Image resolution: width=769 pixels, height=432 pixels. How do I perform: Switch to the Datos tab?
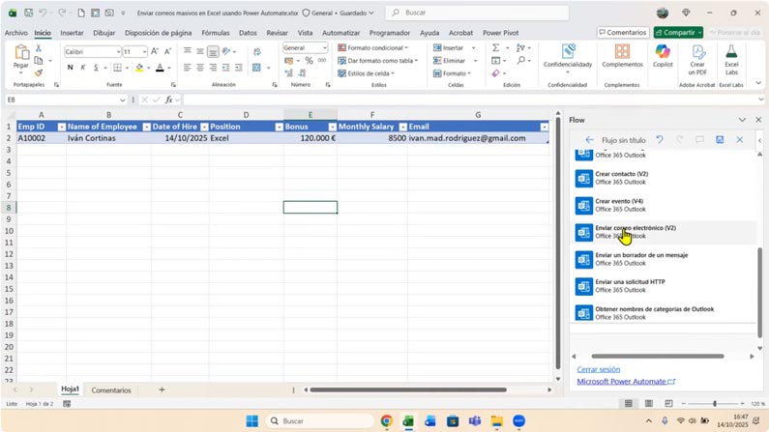[x=248, y=32]
